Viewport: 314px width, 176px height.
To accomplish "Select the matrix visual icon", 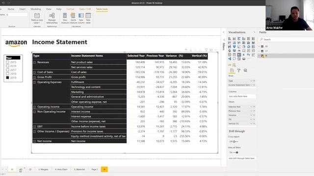I will (x=239, y=55).
